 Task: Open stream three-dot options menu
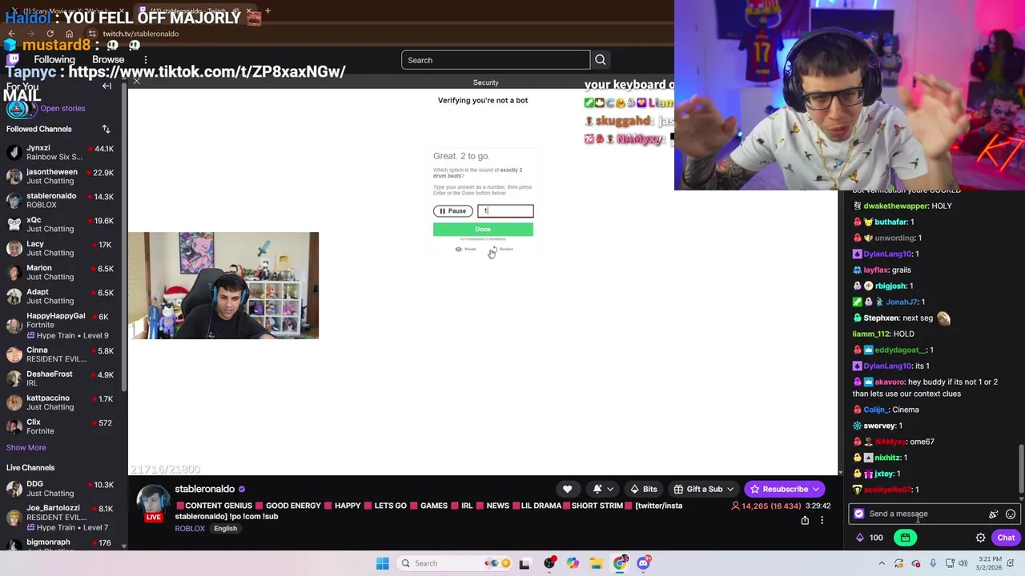pyautogui.click(x=822, y=520)
